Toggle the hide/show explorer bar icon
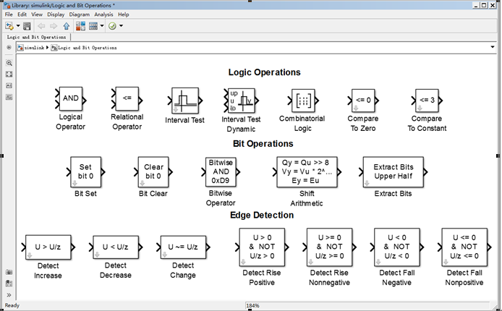The image size is (502, 311). pos(9,47)
